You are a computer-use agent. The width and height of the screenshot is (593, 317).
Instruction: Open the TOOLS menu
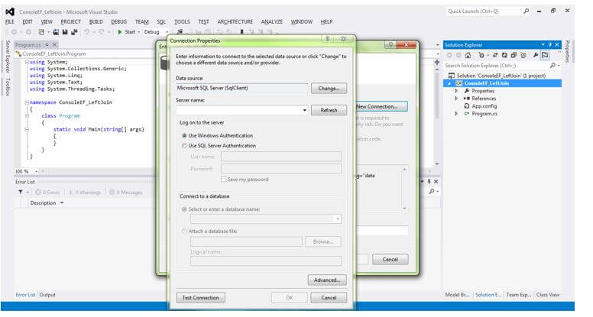tap(182, 22)
